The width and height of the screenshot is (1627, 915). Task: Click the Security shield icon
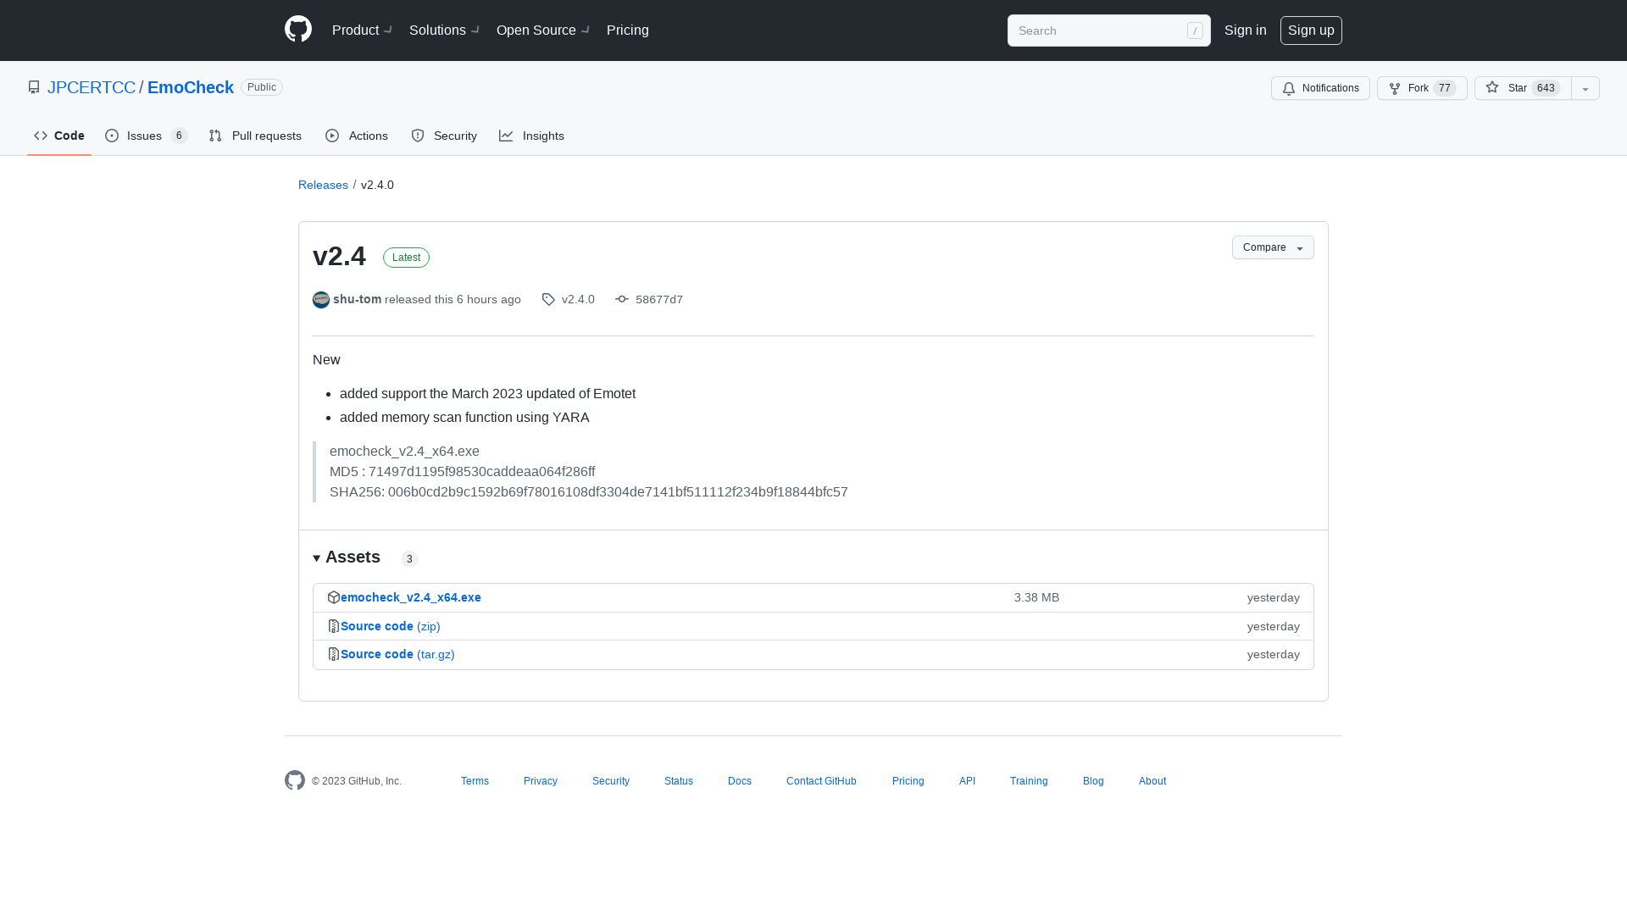pyautogui.click(x=417, y=136)
